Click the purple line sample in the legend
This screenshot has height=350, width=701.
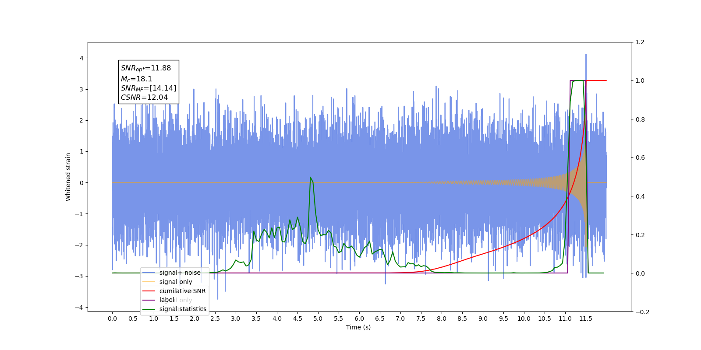tap(149, 300)
